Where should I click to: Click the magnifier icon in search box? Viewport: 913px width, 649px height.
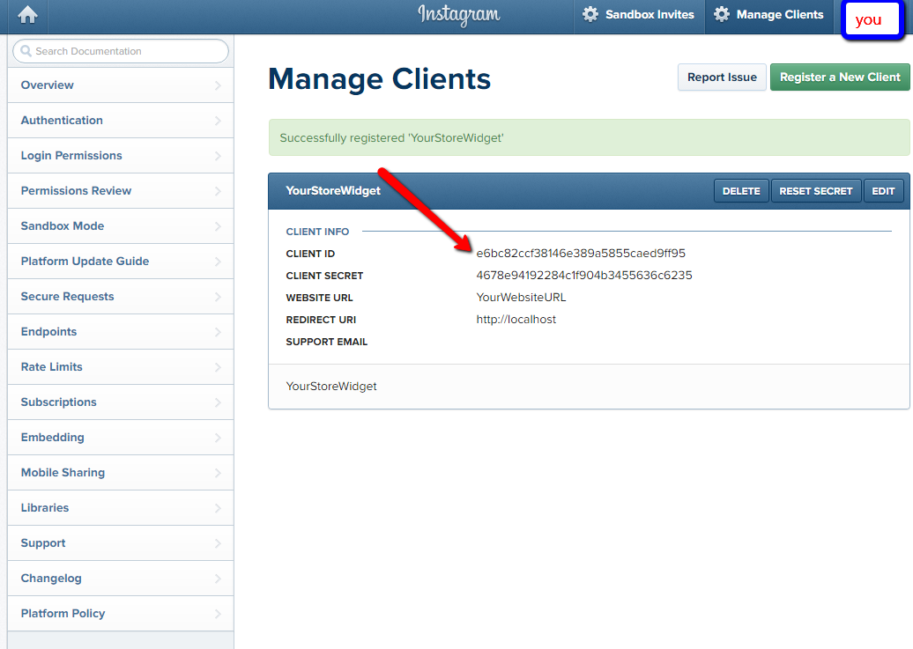pyautogui.click(x=26, y=51)
